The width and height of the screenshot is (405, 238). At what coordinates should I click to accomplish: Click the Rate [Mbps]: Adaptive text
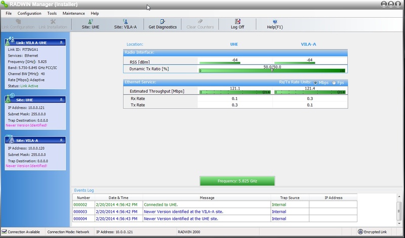pyautogui.click(x=26, y=80)
